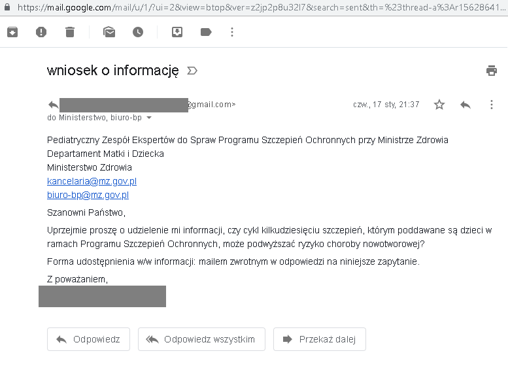
Task: Open the kancelaria@mz.gov.pl email link
Action: coord(92,181)
